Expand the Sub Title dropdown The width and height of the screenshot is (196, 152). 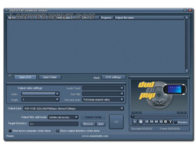[122, 94]
